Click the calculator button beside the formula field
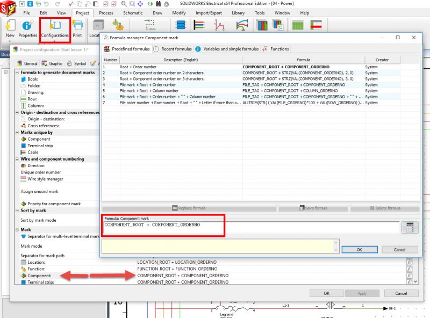Image resolution: width=430 pixels, height=318 pixels. coord(410,227)
